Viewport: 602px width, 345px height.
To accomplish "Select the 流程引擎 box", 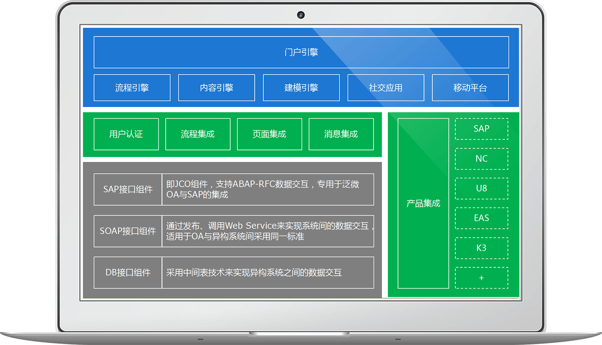I will [132, 88].
